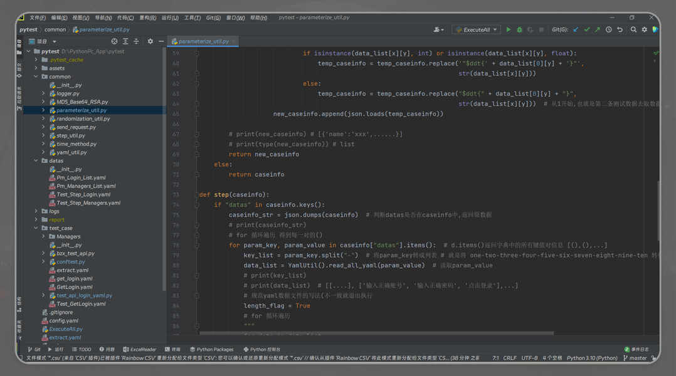This screenshot has height=376, width=676.
Task: Open Search Everywhere magnifier icon
Action: pyautogui.click(x=633, y=29)
